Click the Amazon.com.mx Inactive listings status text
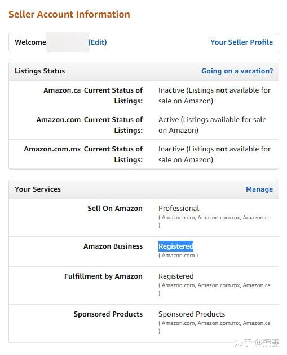This screenshot has width=287, height=355. (214, 154)
